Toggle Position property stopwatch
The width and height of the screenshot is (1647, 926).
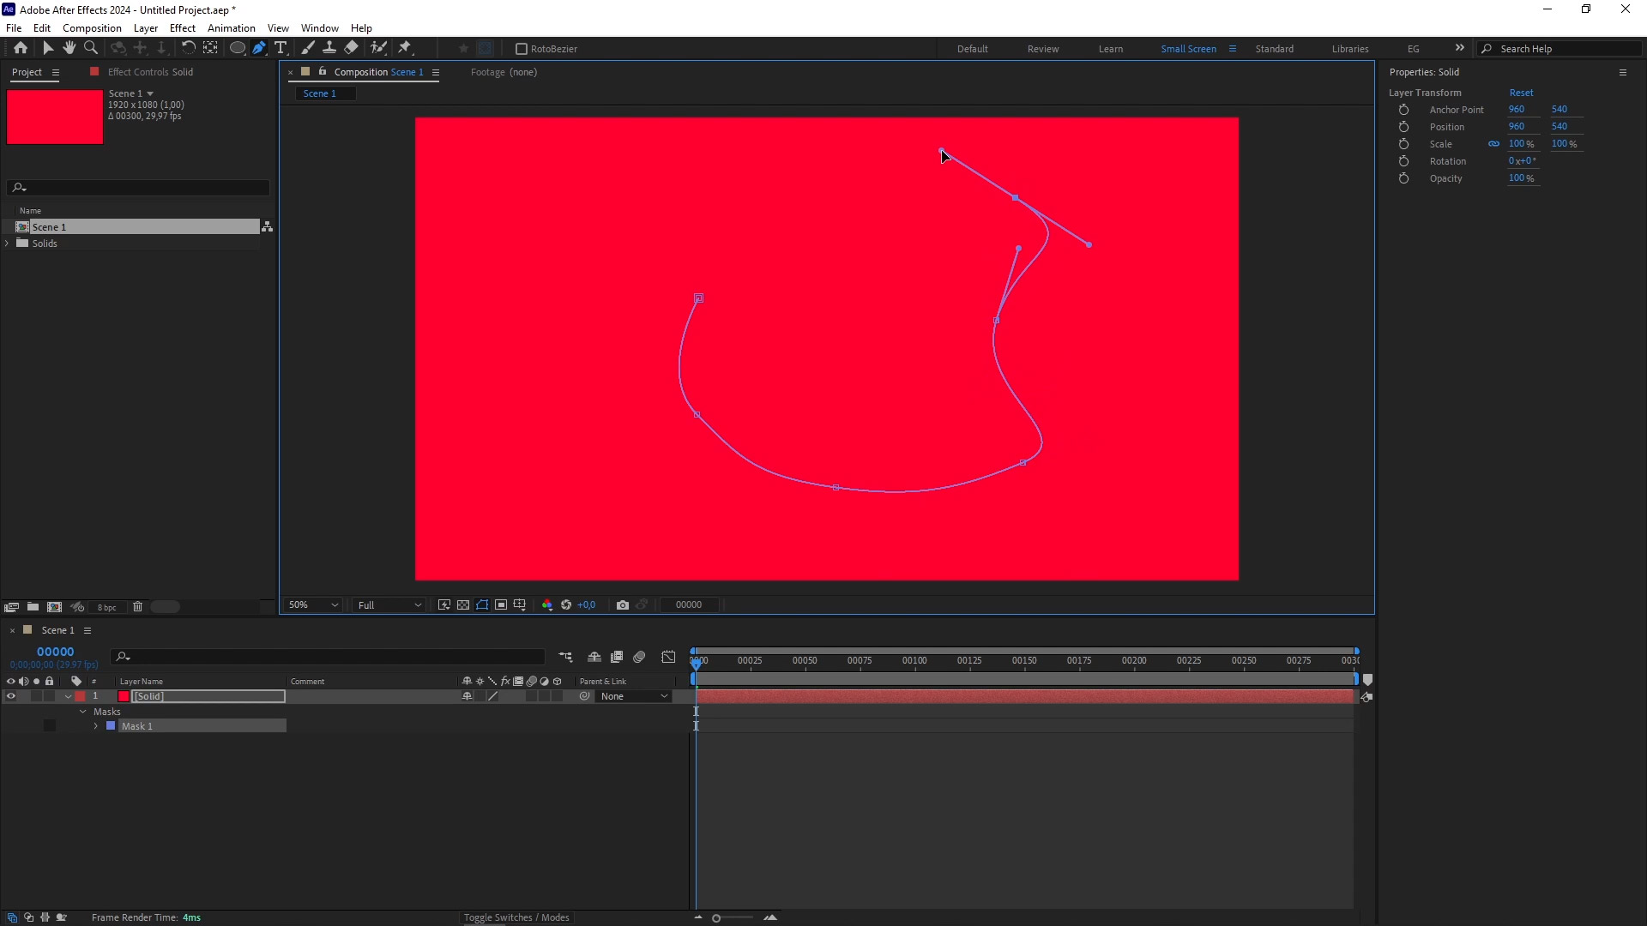[x=1403, y=127]
